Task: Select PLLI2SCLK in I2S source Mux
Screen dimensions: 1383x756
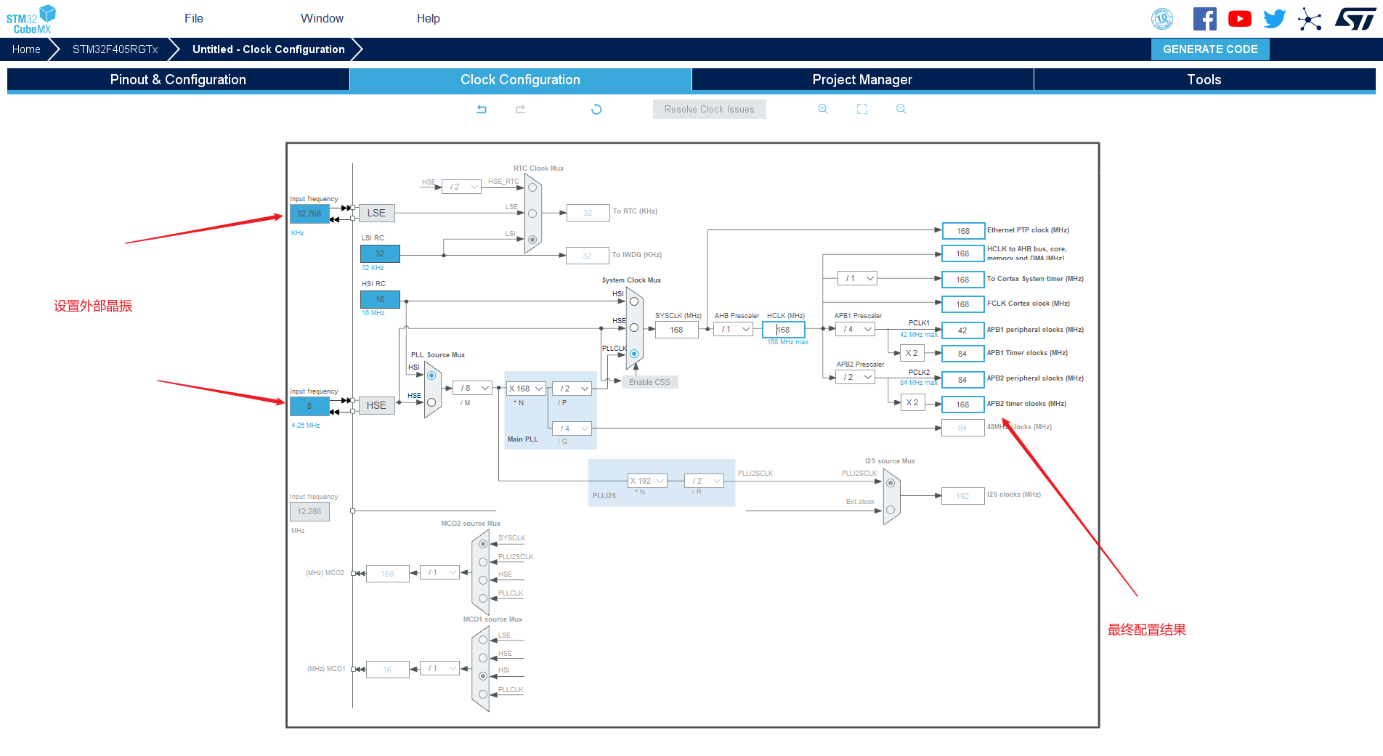Action: 891,483
